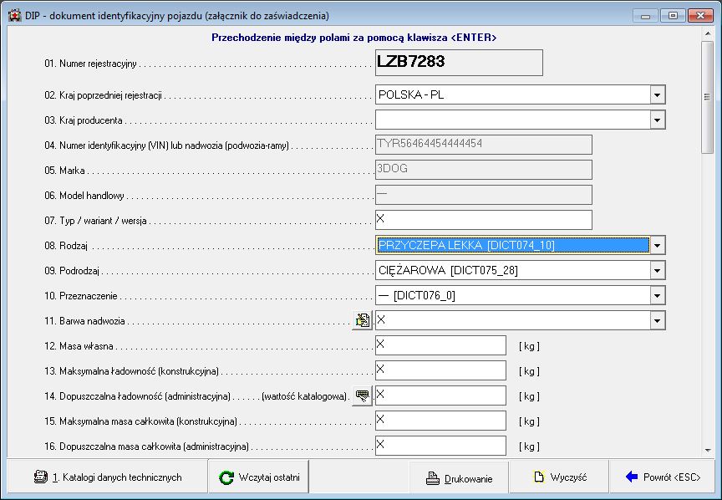This screenshot has height=500, width=722.
Task: Click the Wczytaj ostatni button
Action: point(259,477)
